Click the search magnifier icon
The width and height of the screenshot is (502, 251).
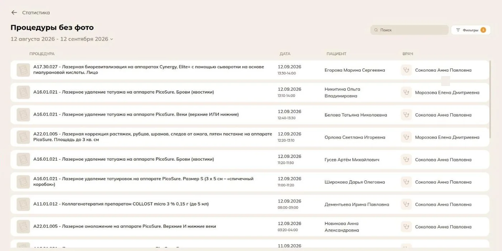(376, 30)
